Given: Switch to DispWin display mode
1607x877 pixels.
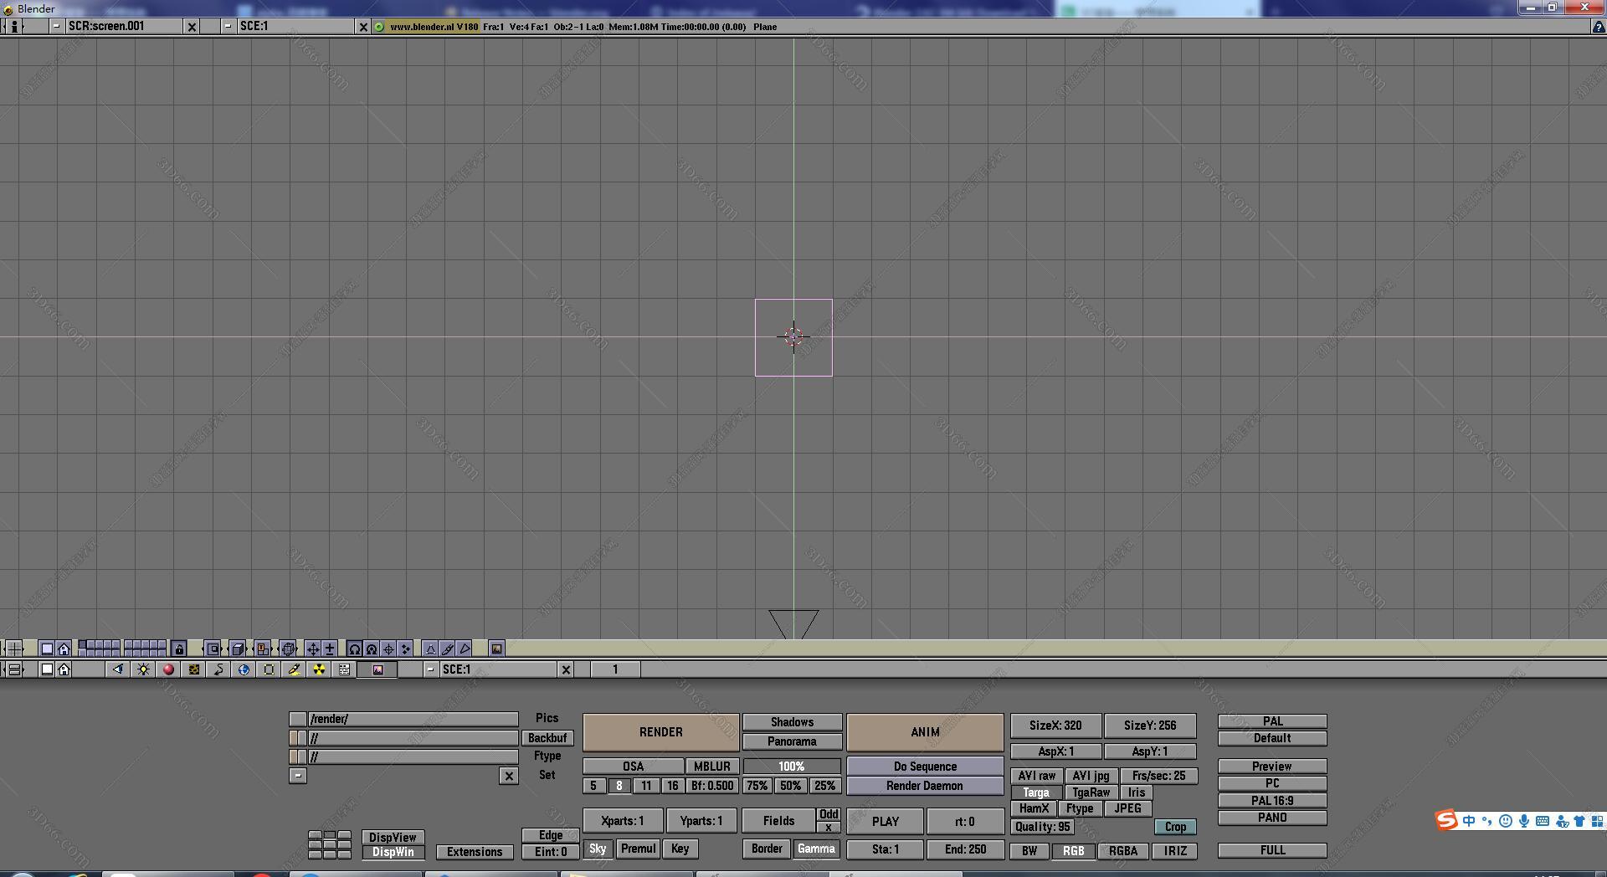Looking at the screenshot, I should pos(393,852).
